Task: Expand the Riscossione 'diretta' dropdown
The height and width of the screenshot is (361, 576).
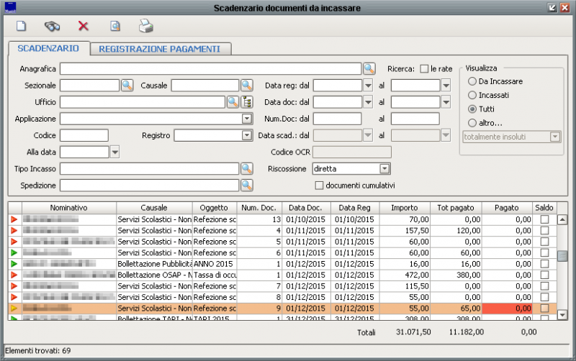Action: click(x=384, y=168)
